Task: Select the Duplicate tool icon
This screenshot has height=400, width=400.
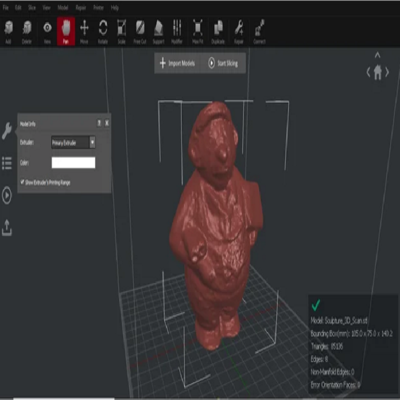Action: pos(218,29)
